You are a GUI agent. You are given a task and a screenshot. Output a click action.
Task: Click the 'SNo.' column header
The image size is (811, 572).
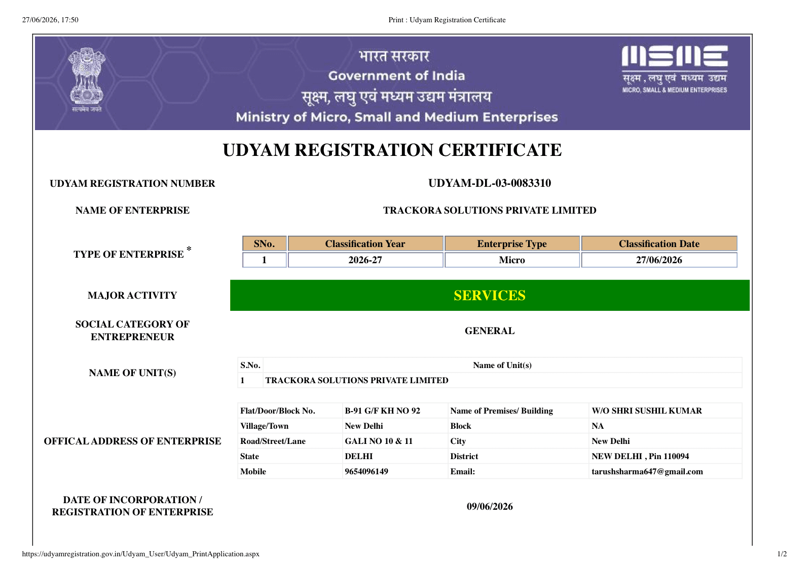[x=264, y=243]
